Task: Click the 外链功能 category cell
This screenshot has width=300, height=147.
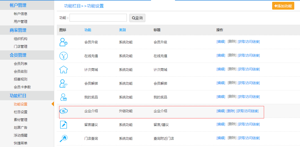Action: coord(126,111)
